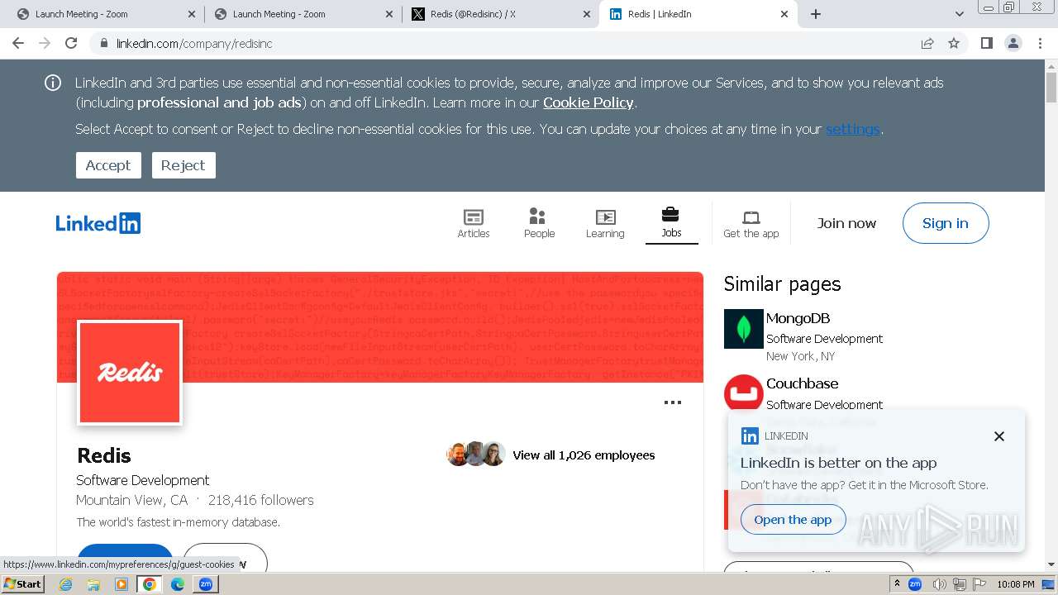Click the Sign in button

946,223
